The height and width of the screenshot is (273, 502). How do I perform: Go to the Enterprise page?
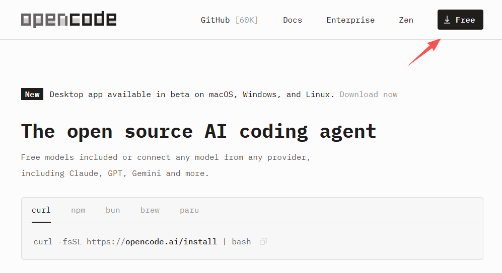[350, 20]
